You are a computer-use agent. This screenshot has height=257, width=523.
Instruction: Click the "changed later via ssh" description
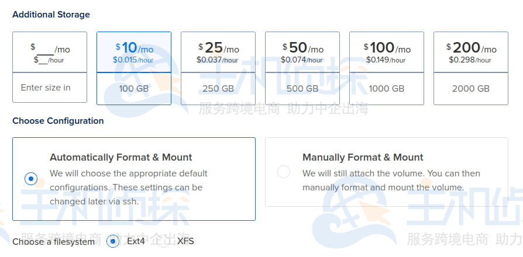click(x=95, y=202)
